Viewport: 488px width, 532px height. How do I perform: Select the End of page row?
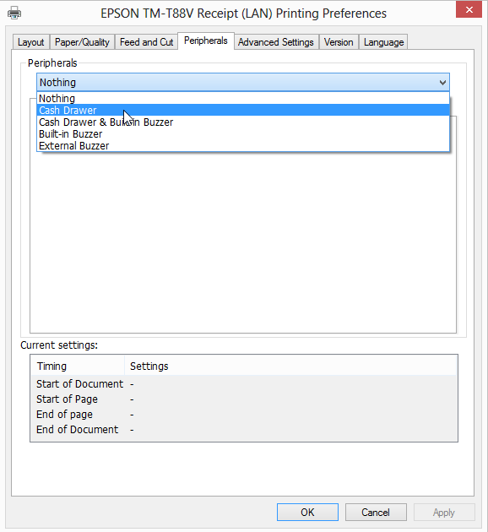click(x=244, y=415)
